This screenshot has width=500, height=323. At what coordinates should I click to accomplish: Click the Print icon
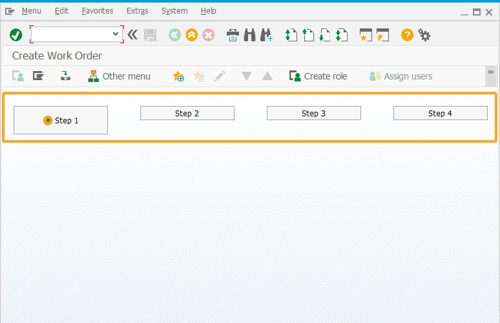tap(233, 35)
